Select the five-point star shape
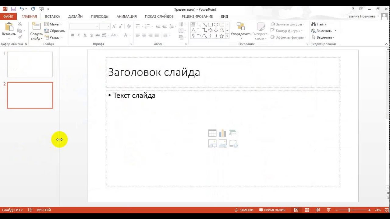Image resolution: width=390 pixels, height=219 pixels. pos(222,36)
